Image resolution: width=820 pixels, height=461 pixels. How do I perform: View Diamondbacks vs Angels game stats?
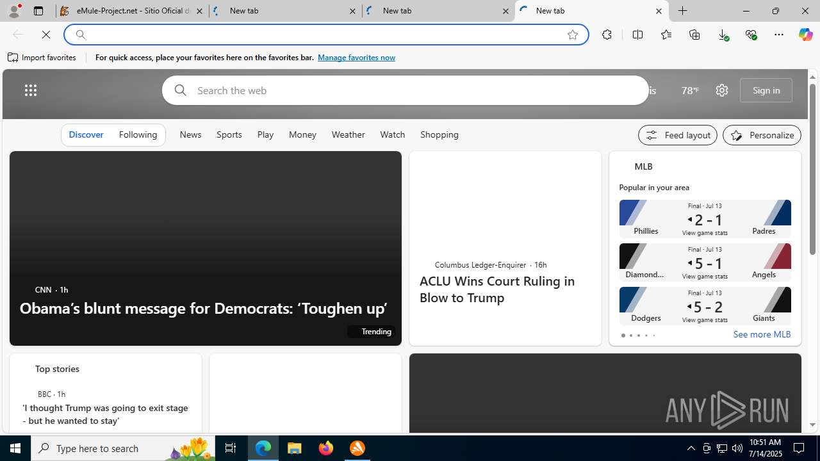(x=705, y=277)
